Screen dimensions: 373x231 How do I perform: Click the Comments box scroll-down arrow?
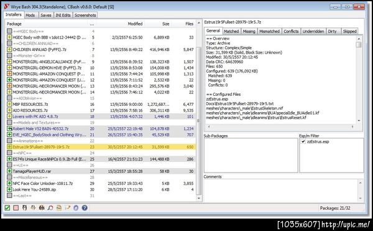pyautogui.click(x=361, y=198)
